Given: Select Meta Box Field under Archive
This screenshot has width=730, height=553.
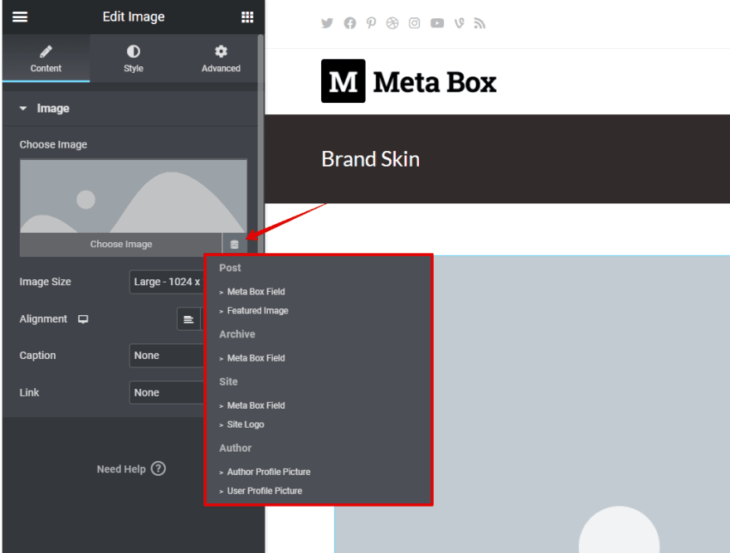Looking at the screenshot, I should pyautogui.click(x=255, y=358).
